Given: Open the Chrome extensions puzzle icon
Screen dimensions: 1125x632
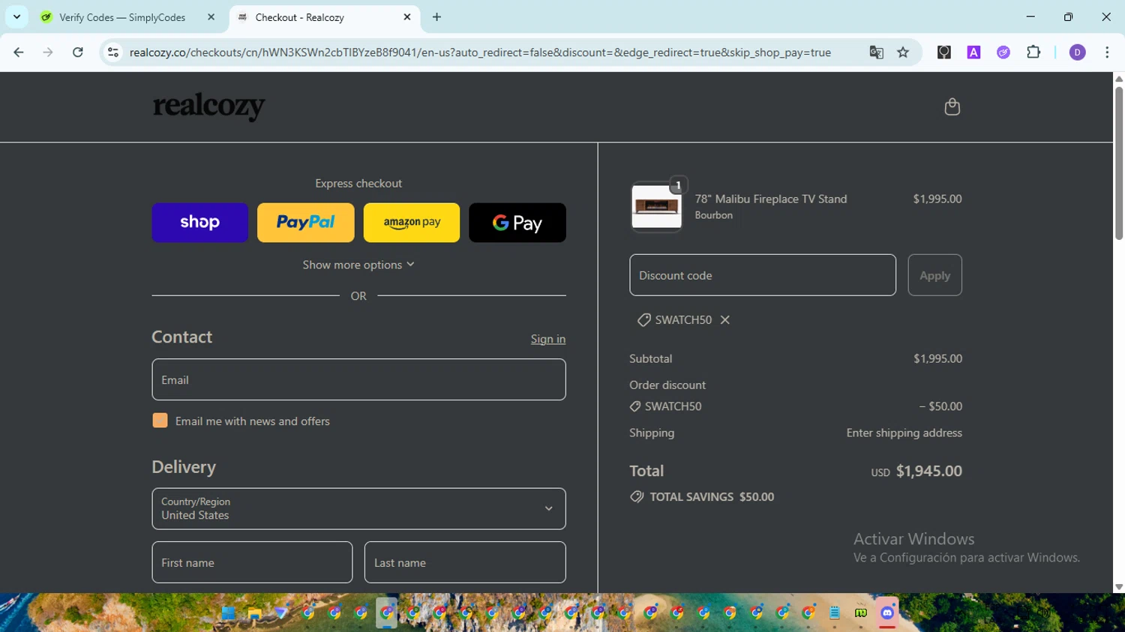Looking at the screenshot, I should pyautogui.click(x=1033, y=52).
